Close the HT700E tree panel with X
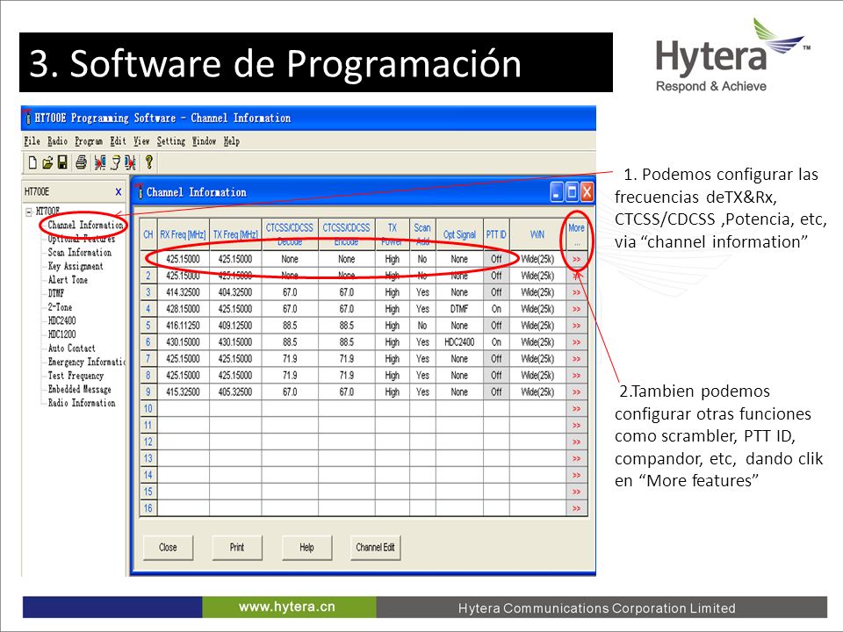This screenshot has height=632, width=843. click(119, 192)
